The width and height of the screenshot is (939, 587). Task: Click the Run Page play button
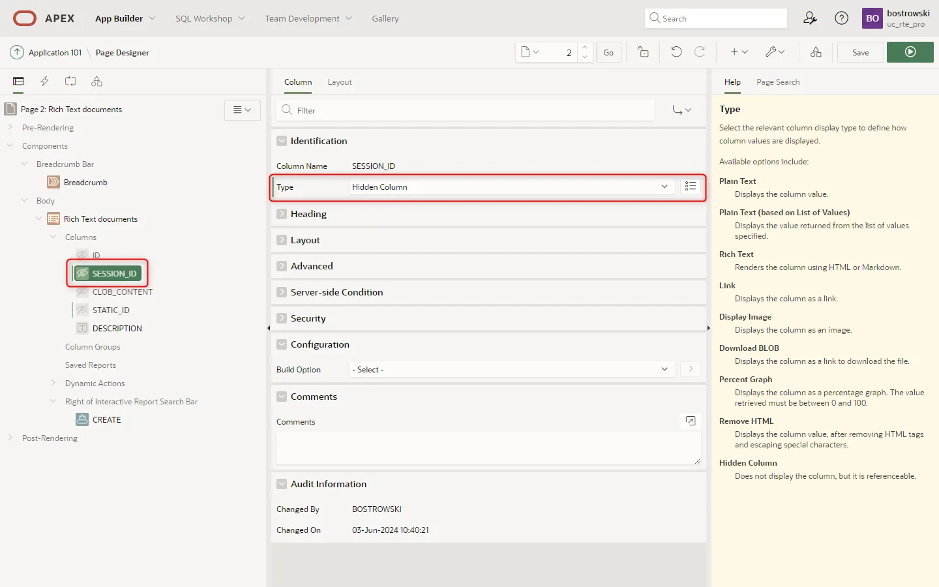point(910,52)
